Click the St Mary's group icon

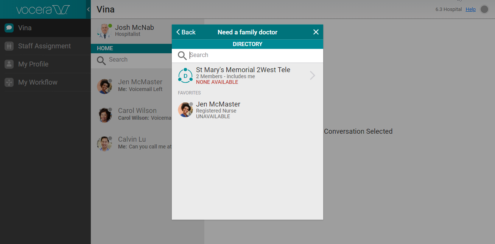[x=185, y=76]
